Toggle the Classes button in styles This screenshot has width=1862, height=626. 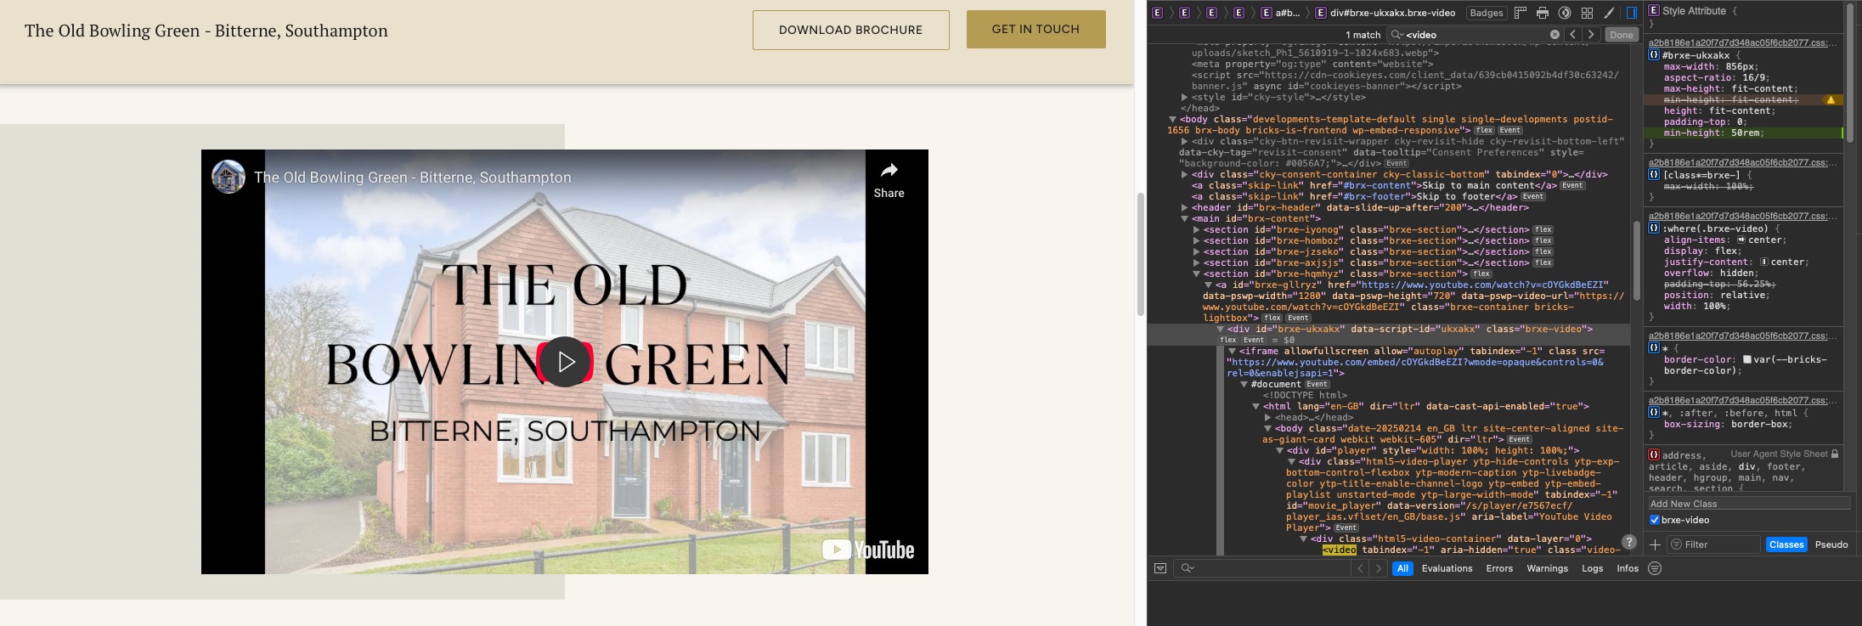(x=1786, y=544)
